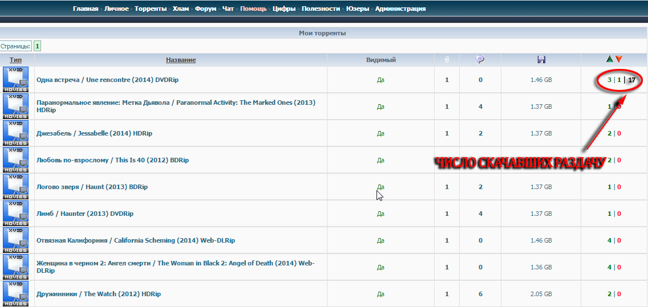Screen dimensions: 648x307
Task: Click peers 4 | 0 for Отвязная Калифорния
Action: tap(614, 240)
